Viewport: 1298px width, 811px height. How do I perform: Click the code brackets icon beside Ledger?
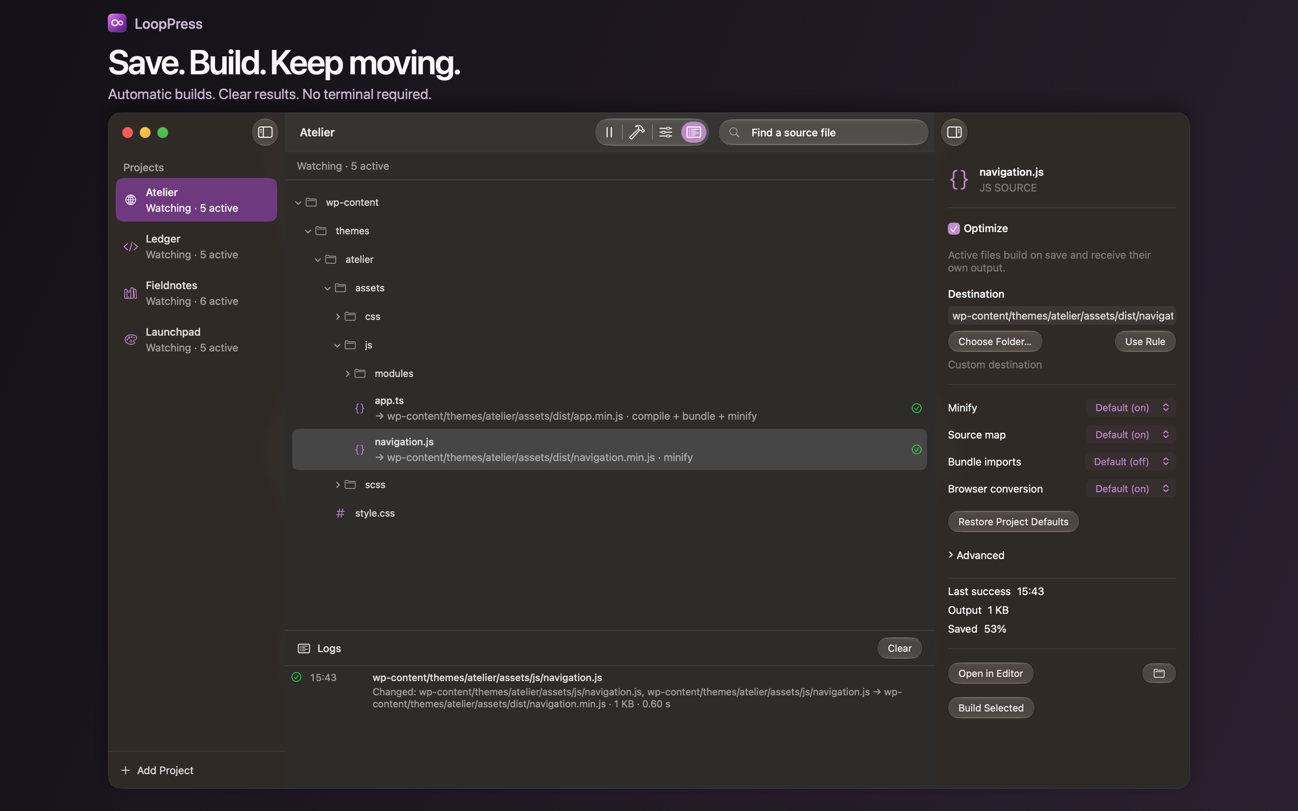coord(131,247)
